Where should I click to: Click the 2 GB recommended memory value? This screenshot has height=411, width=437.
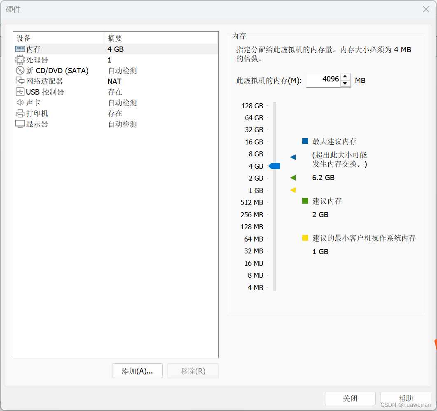pos(320,215)
